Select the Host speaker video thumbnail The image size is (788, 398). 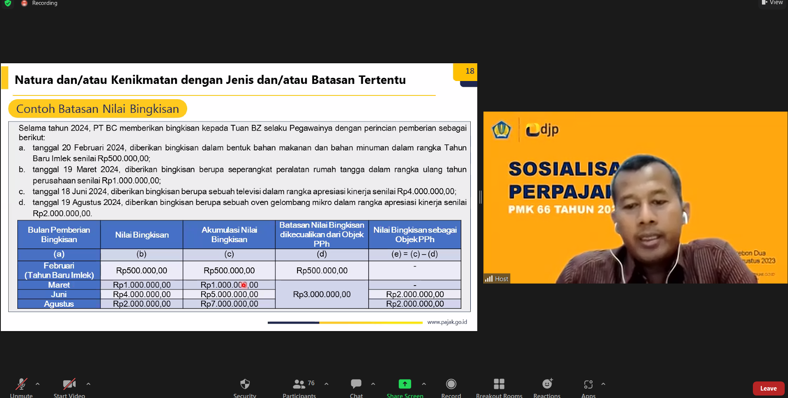(635, 198)
